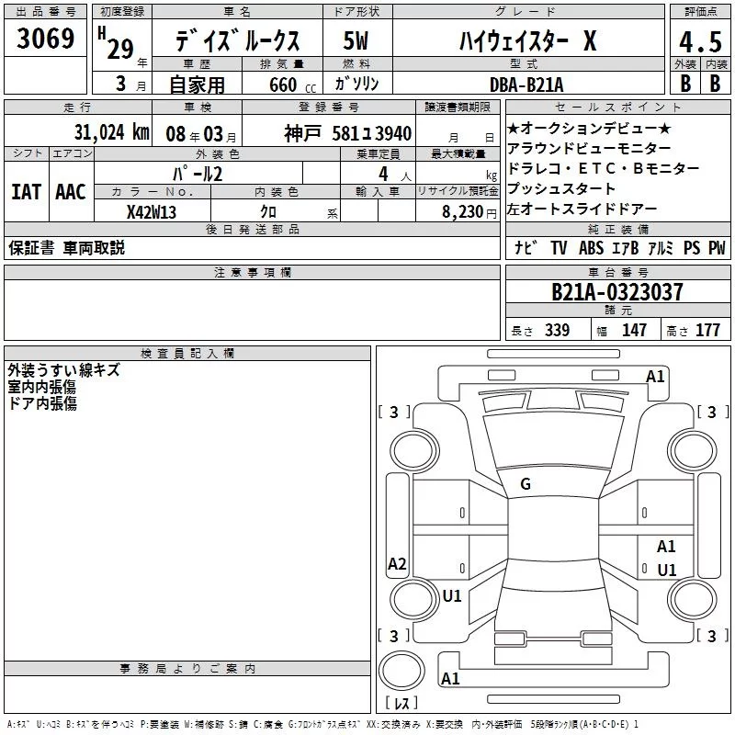Screen dimensions: 735x735
Task: Click lot number 3069
Action: pyautogui.click(x=45, y=38)
